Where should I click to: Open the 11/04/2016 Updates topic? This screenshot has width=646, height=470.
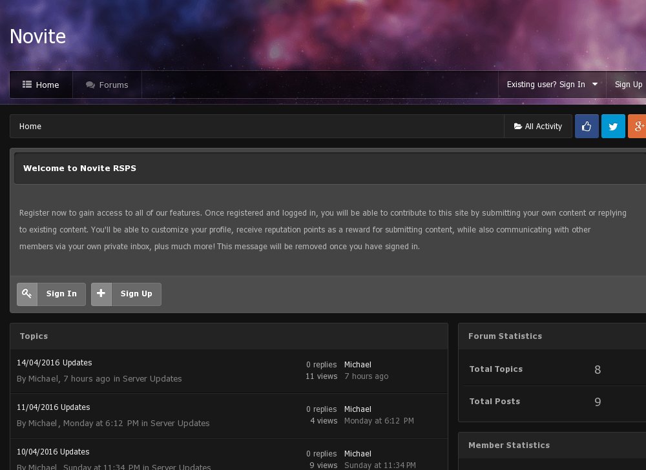(54, 407)
